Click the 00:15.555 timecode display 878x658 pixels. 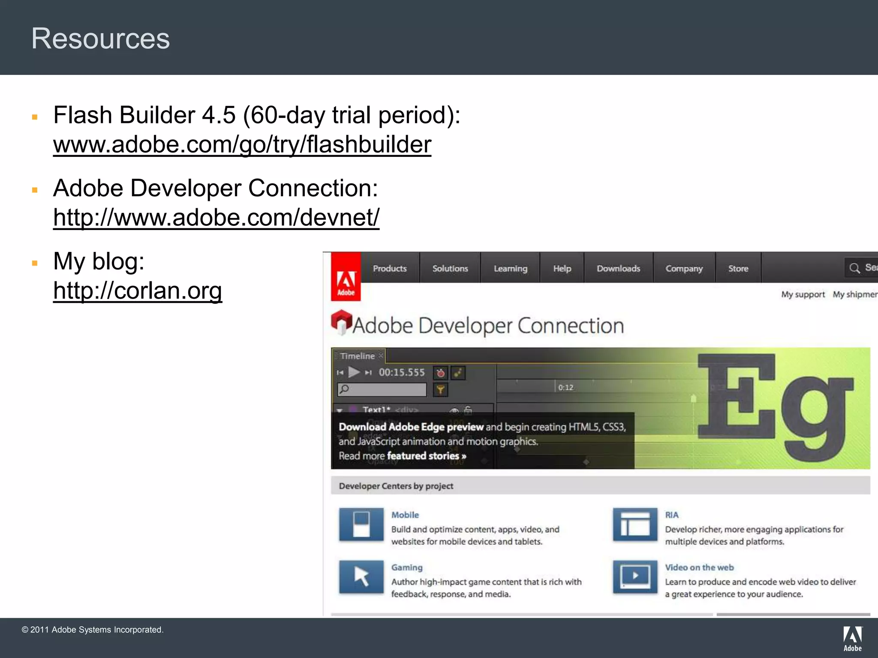pyautogui.click(x=402, y=372)
